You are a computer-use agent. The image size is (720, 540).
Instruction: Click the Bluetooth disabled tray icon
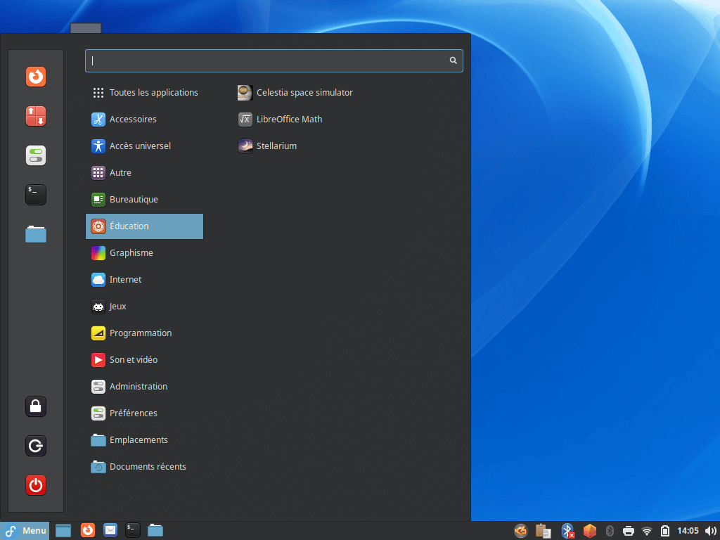(567, 531)
